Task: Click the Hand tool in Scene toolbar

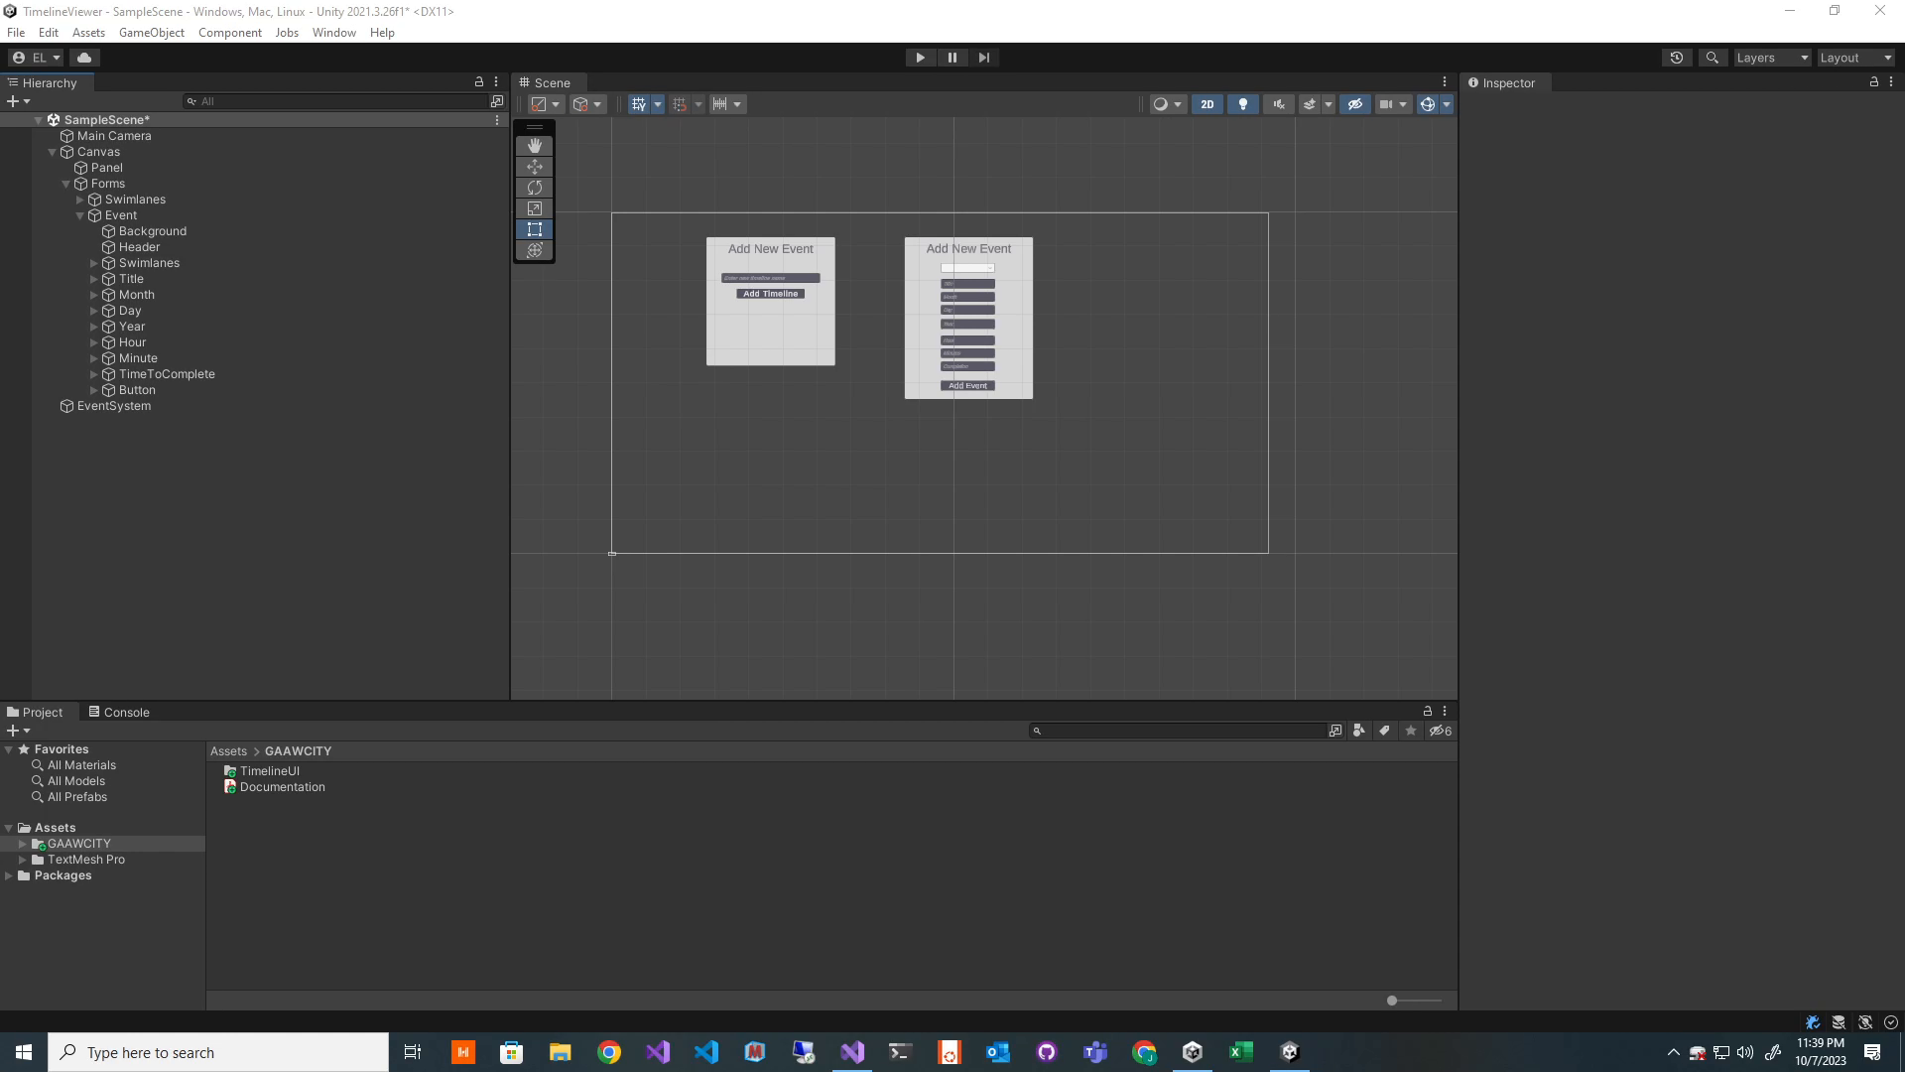Action: click(x=535, y=145)
